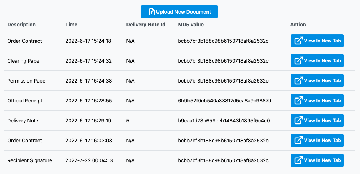Open external-link icon for Clearing Paper row
360x174 pixels.
point(298,61)
